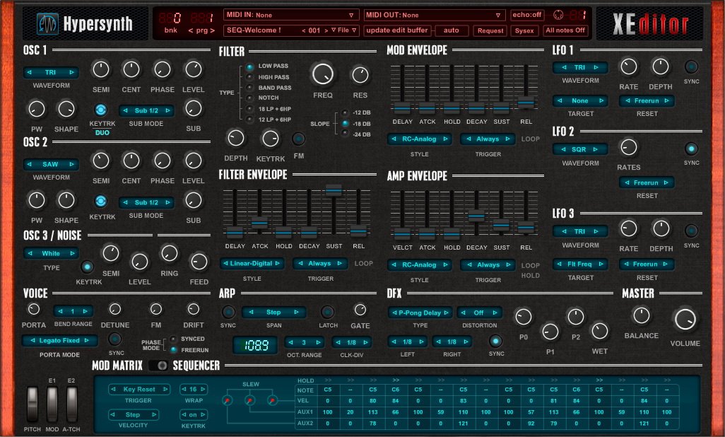Click the MOD wheel
725x437 pixels.
tap(52, 404)
